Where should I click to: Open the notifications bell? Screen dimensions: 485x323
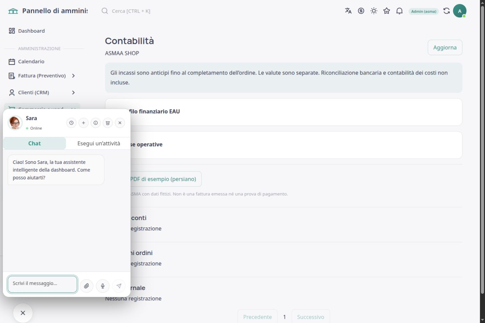click(x=400, y=11)
